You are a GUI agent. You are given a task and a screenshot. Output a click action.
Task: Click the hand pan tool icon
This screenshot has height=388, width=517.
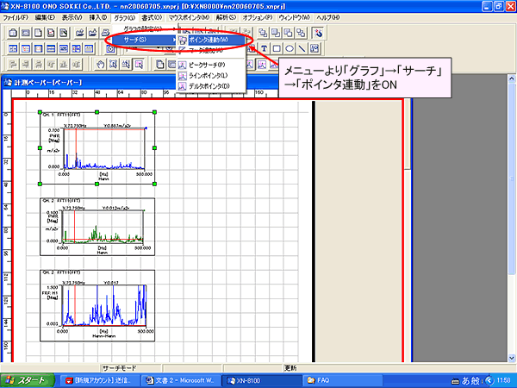pyautogui.click(x=101, y=63)
